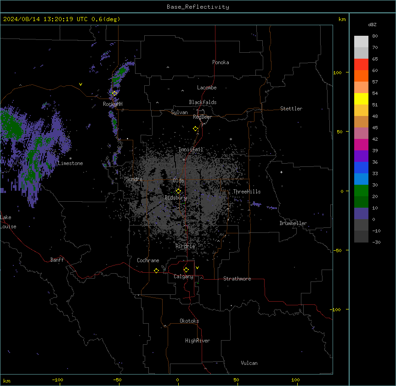Viewport: 396px width, 386px height.
Task: Click the -100 tick label on bottom axis
Action: (57, 380)
